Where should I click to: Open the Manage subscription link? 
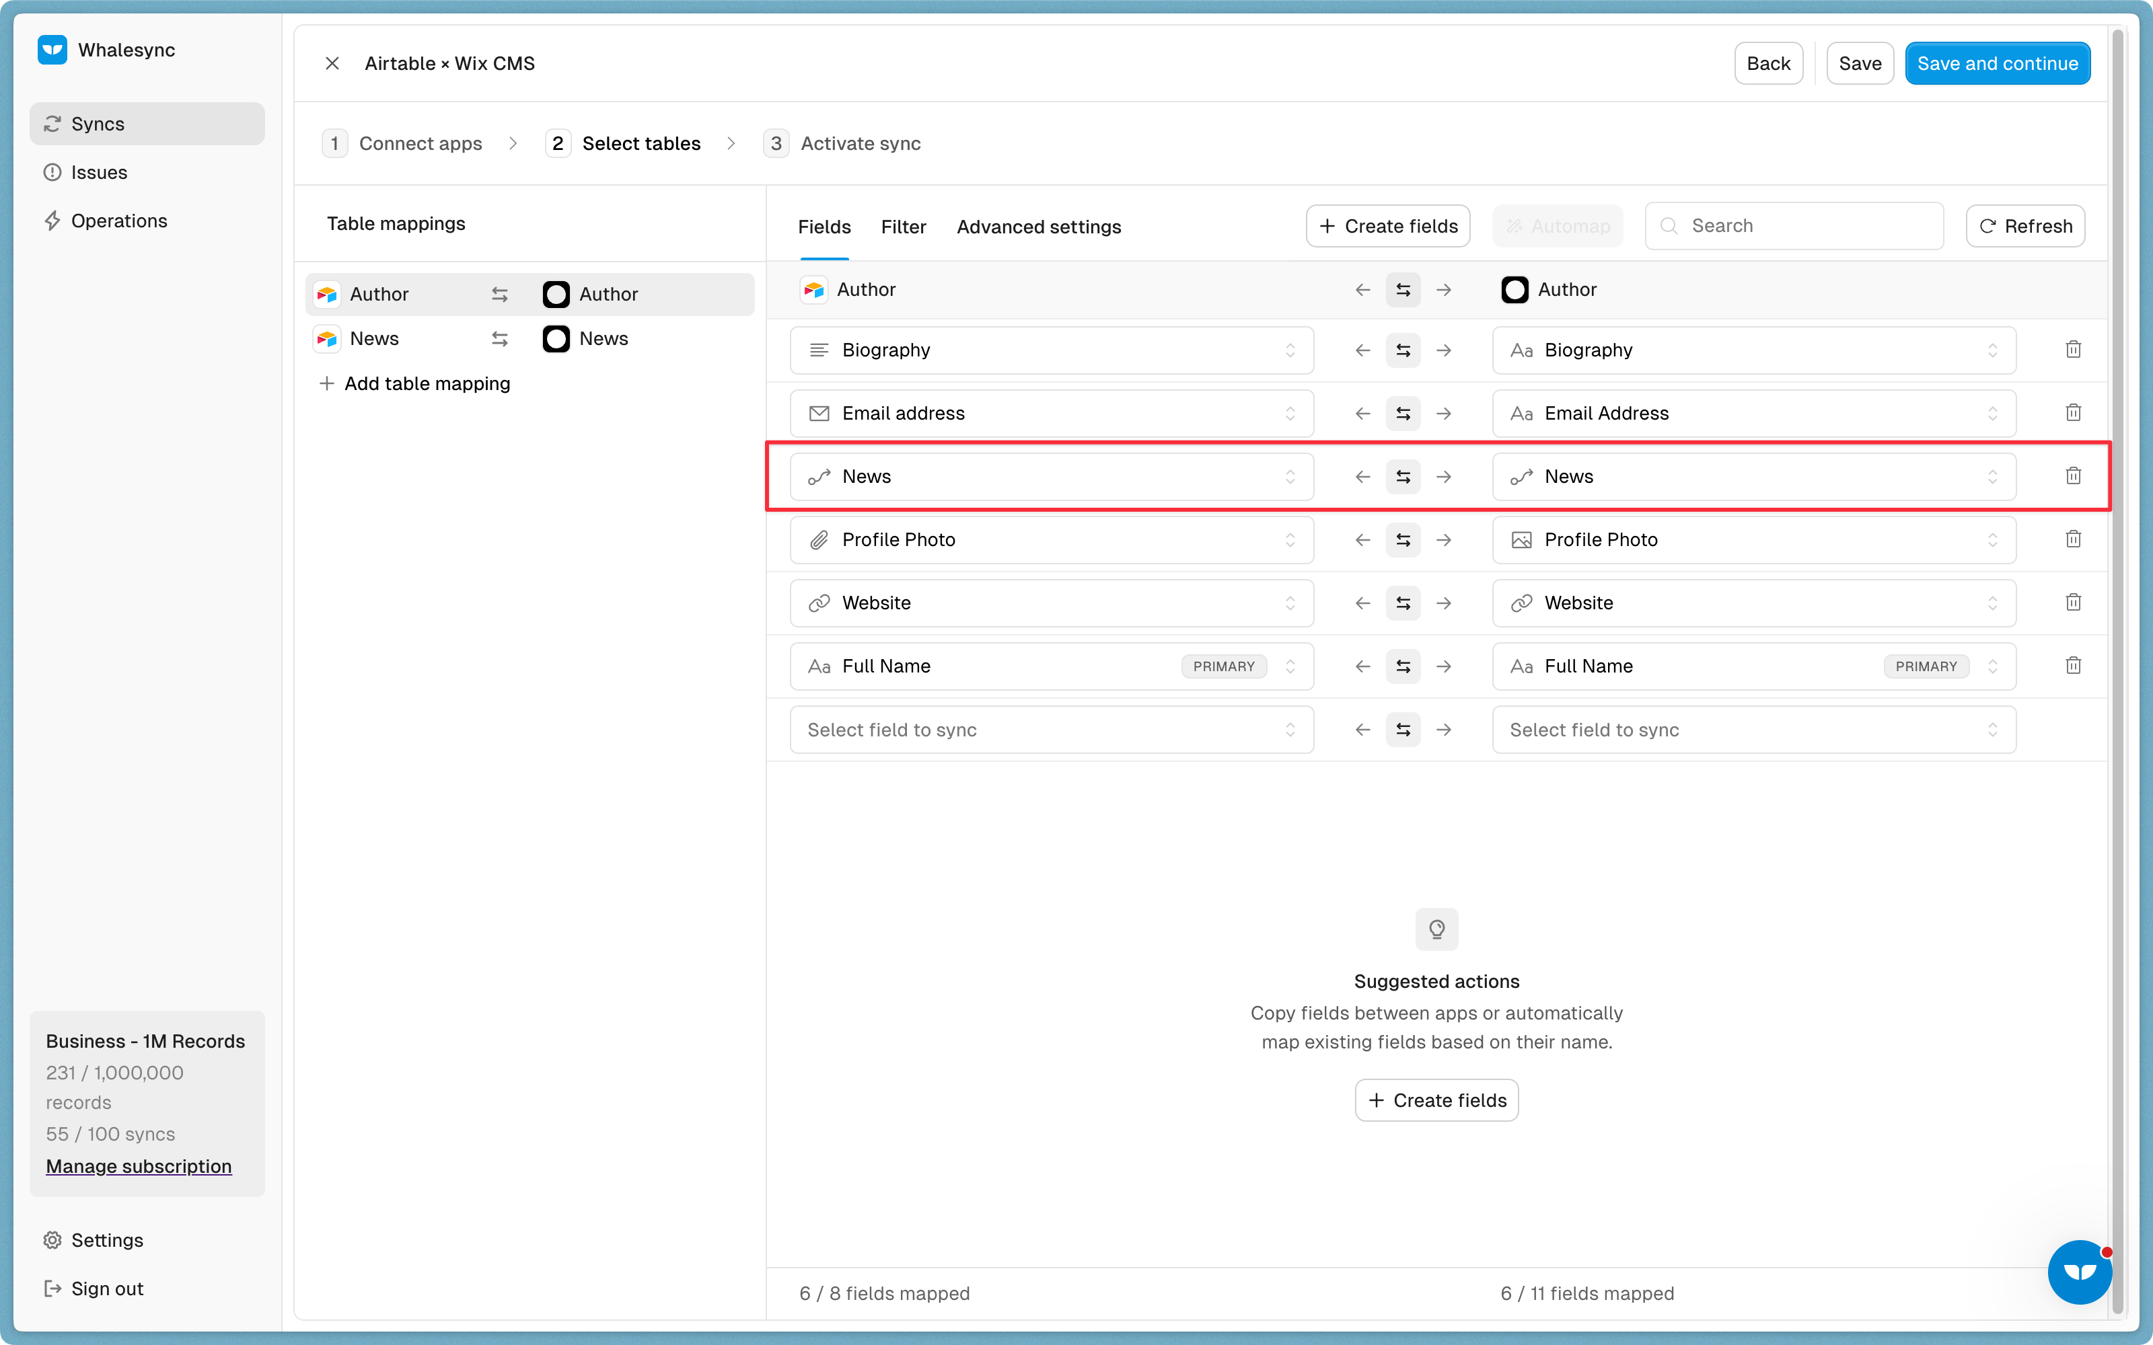(x=139, y=1166)
